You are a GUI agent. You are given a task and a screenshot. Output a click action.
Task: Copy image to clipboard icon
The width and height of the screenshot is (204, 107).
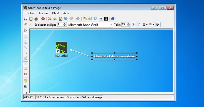pos(31,19)
